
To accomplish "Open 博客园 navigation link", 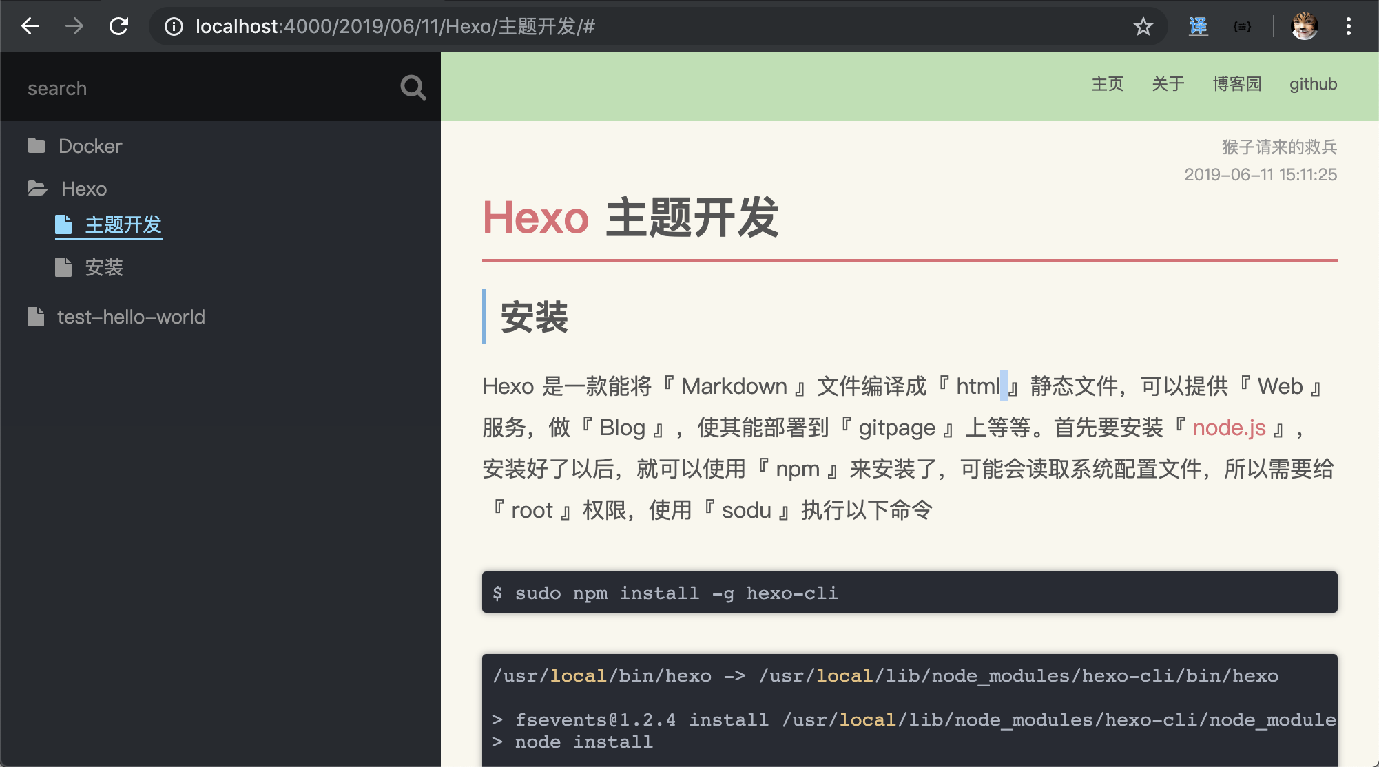I will (x=1236, y=84).
